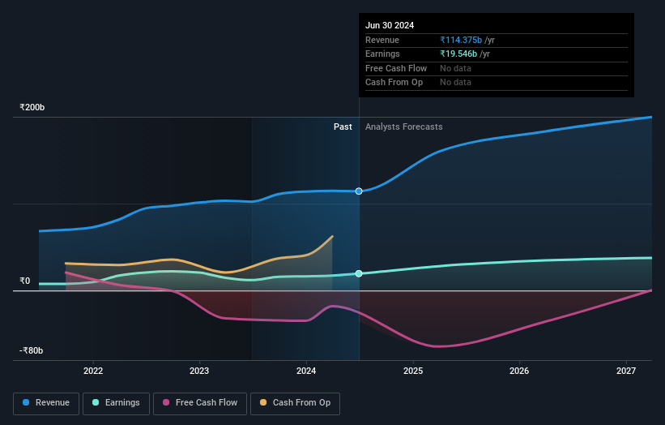
Task: Click the Past section label
Action: [x=343, y=127]
